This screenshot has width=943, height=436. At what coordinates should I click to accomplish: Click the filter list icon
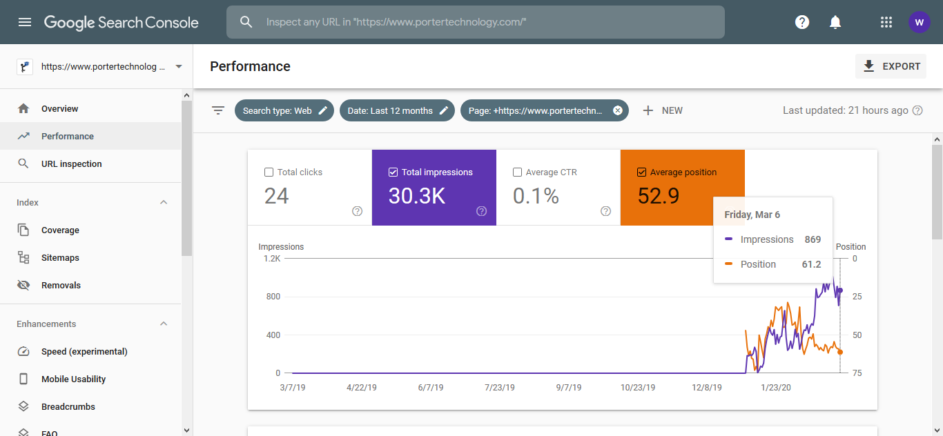(218, 110)
